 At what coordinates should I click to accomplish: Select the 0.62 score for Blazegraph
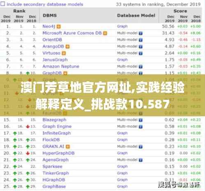tap(169, 120)
